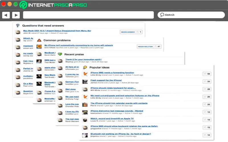Open 'Flash support for the iPhone!' idea

coord(106,80)
